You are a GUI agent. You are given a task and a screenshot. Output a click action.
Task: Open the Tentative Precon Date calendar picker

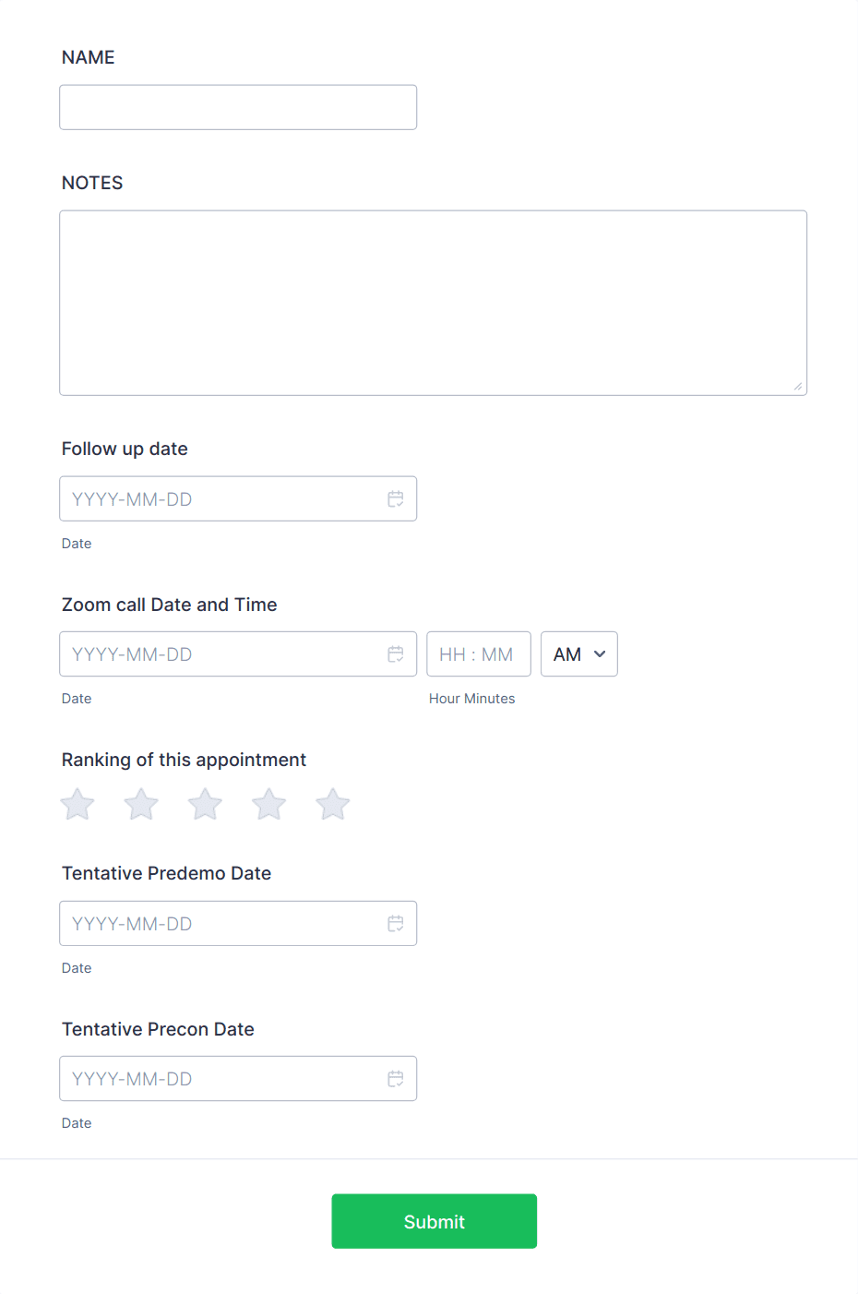click(396, 1078)
